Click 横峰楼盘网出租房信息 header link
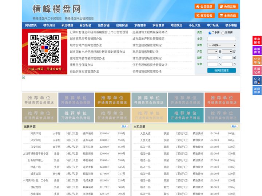Viewport: 262px width, 196px height. point(79,19)
